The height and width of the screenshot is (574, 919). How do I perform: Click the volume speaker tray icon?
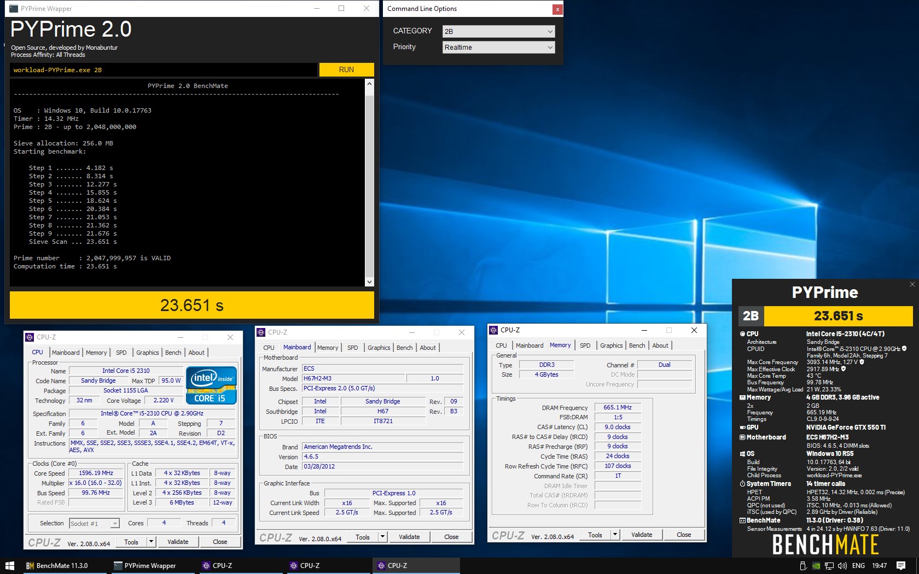click(x=842, y=566)
